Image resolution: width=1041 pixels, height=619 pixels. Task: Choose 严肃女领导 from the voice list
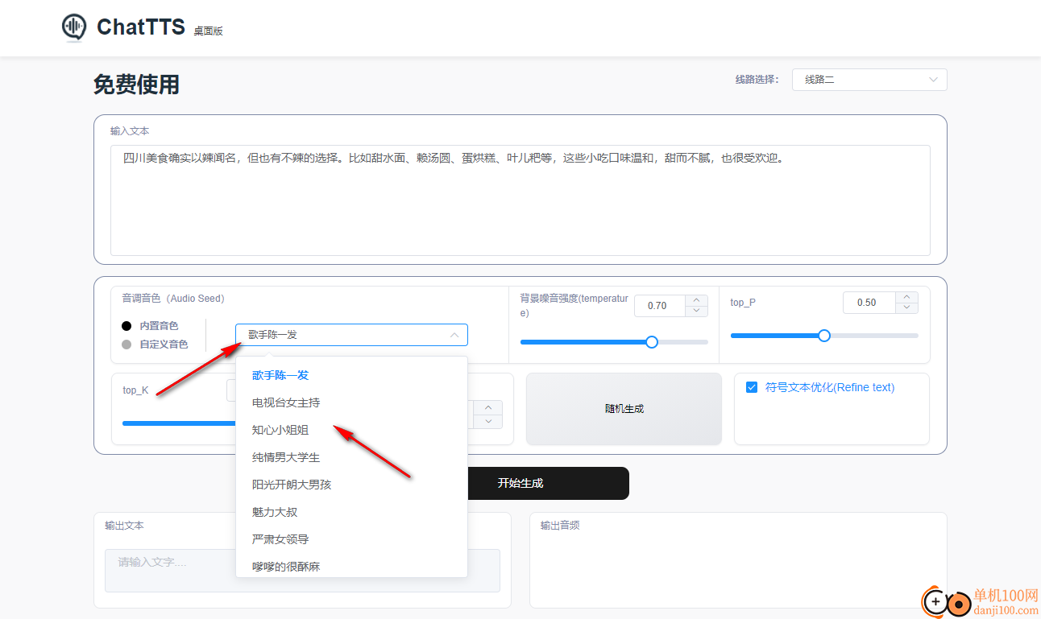[x=351, y=539]
